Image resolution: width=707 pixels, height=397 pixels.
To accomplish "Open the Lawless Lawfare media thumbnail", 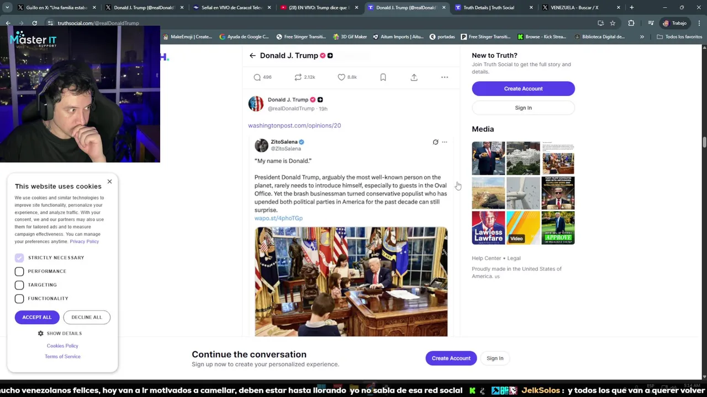I will point(488,228).
